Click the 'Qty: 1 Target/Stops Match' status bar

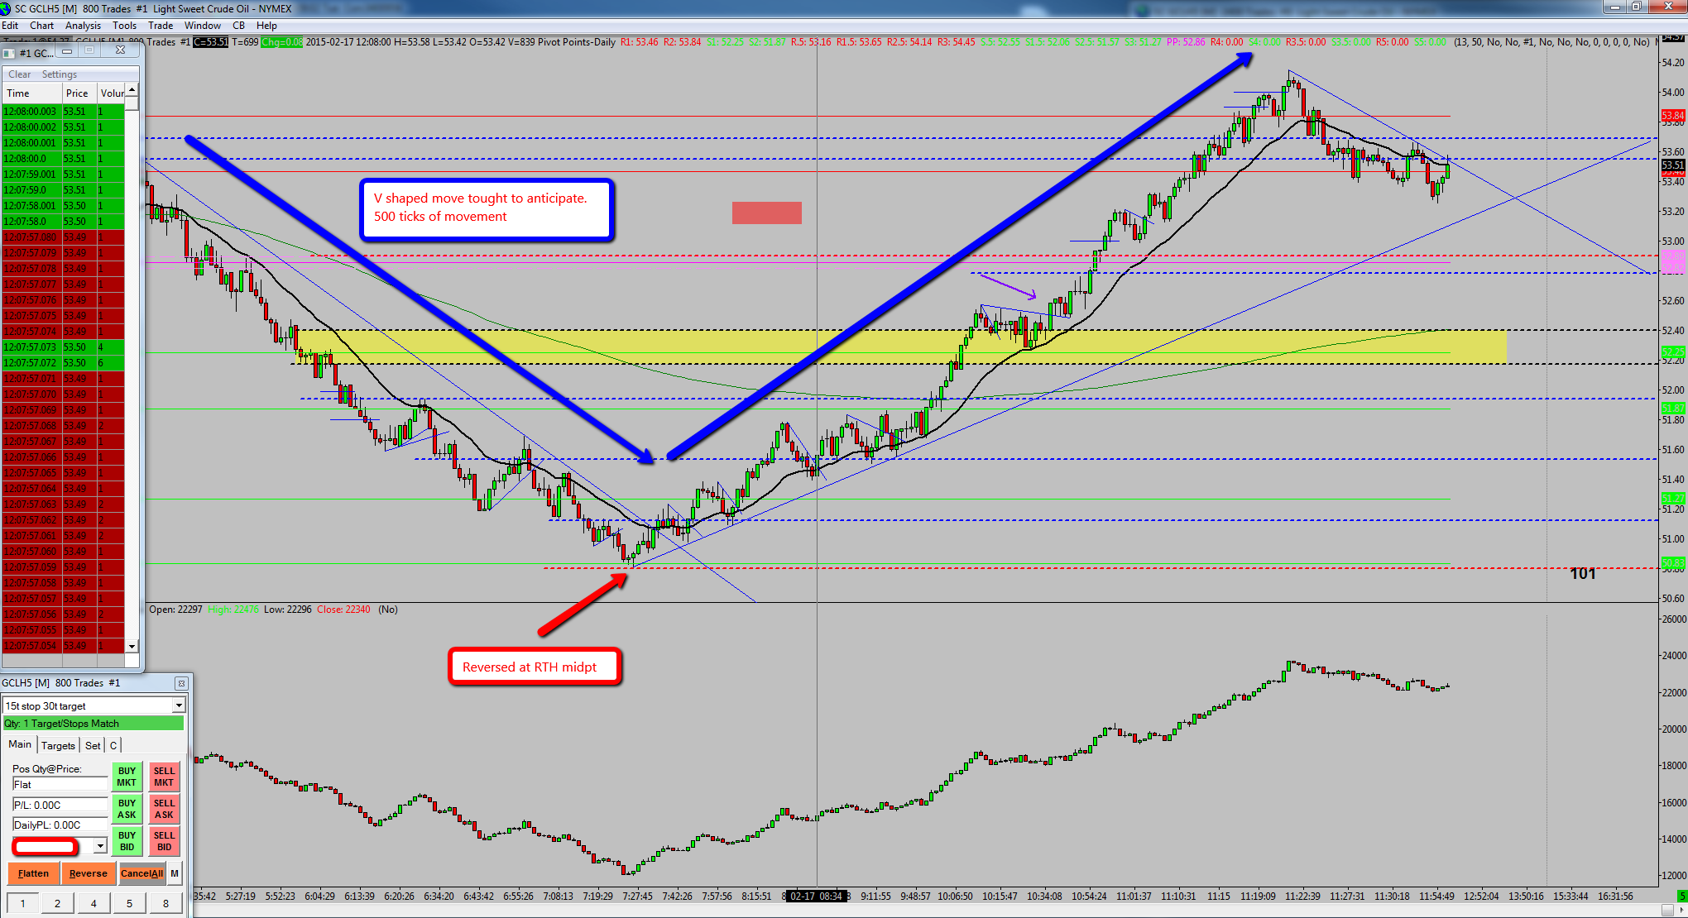pyautogui.click(x=94, y=723)
